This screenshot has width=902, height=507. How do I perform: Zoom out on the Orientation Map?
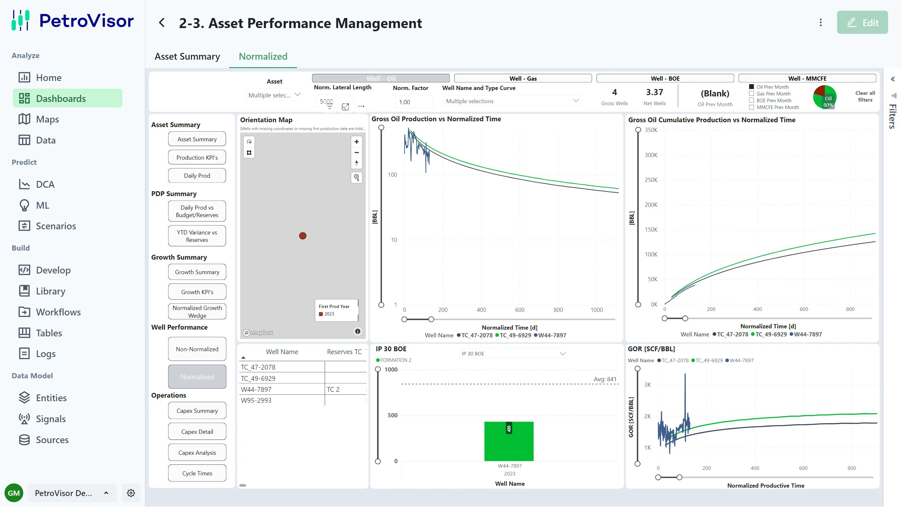(356, 153)
